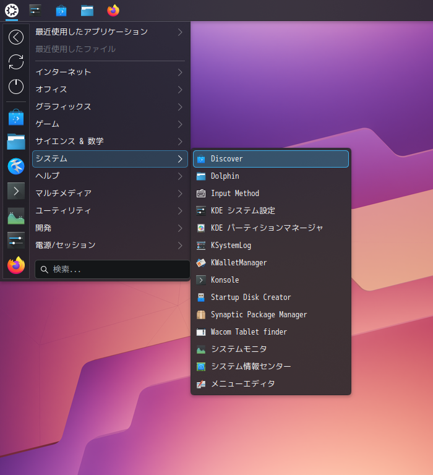Click the KSystemLog icon
The image size is (433, 475).
pos(201,246)
